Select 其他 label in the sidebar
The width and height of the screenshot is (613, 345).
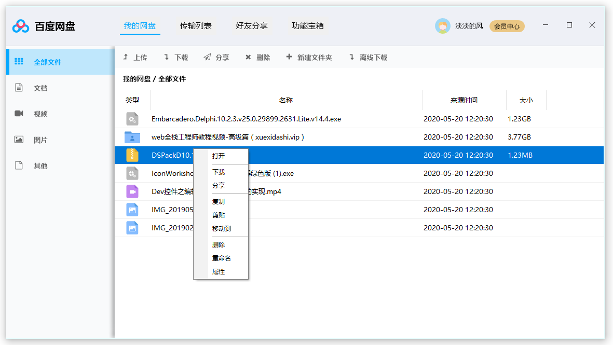tap(40, 165)
